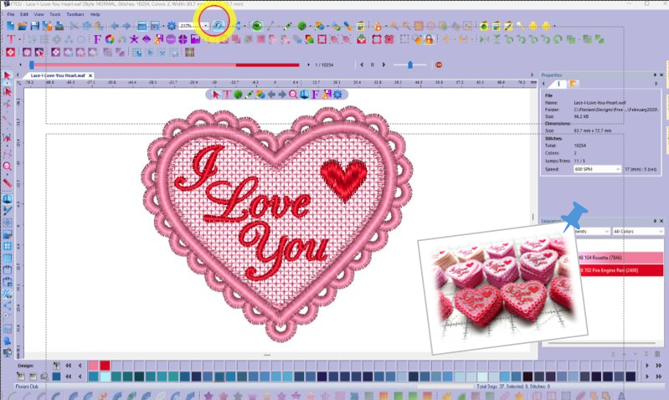The image size is (669, 400).
Task: Select the red arrow tool in left toolbar
Action: pyautogui.click(x=8, y=76)
